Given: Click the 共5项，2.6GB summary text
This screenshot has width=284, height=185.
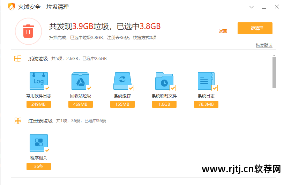Looking at the screenshot, I should click(79, 59).
